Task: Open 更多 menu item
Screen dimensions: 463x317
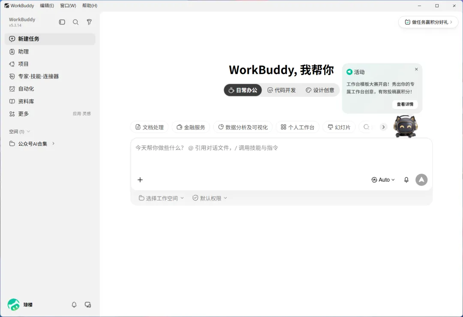Action: [x=50, y=114]
